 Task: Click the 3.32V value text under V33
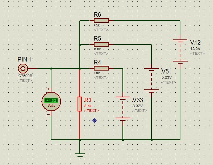click(138, 106)
